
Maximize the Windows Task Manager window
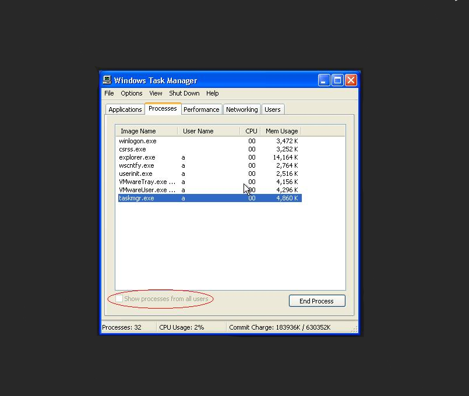pyautogui.click(x=337, y=80)
